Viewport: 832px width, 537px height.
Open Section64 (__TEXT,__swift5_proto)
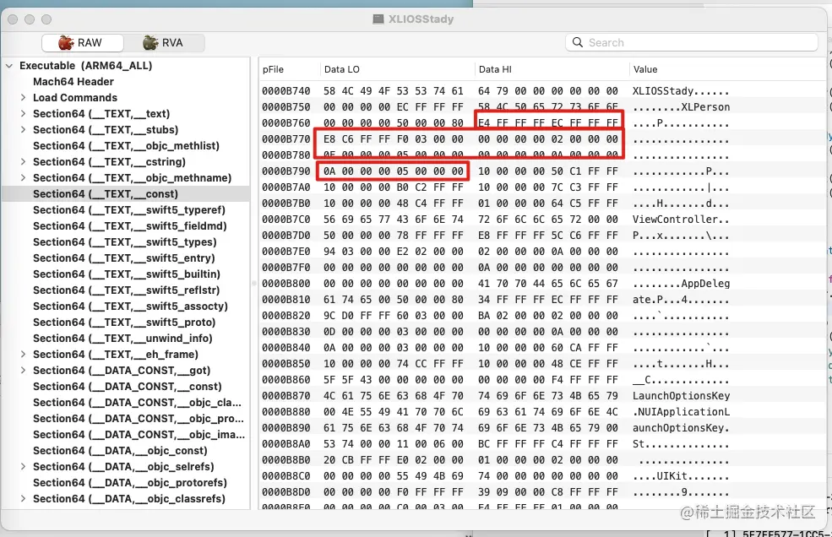coord(124,322)
